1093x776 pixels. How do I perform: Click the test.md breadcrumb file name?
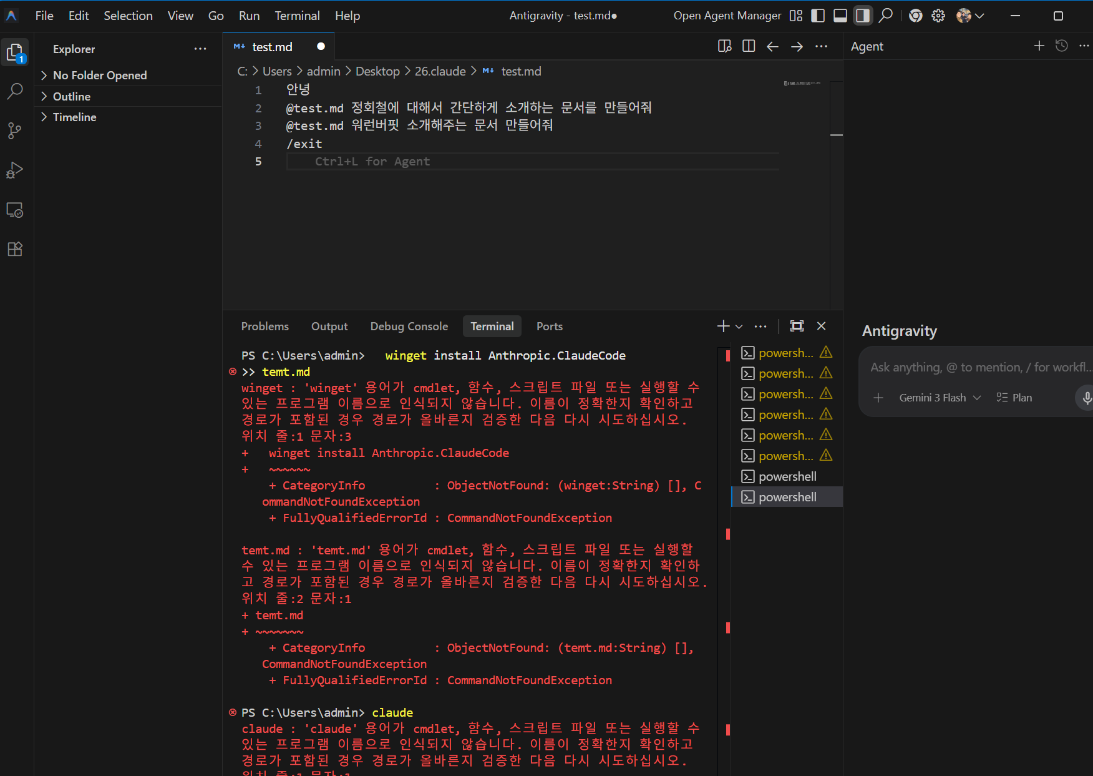(521, 71)
